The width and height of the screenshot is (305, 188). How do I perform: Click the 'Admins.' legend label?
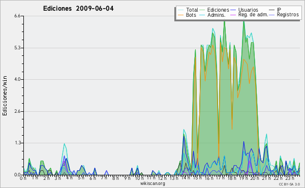click(x=217, y=15)
